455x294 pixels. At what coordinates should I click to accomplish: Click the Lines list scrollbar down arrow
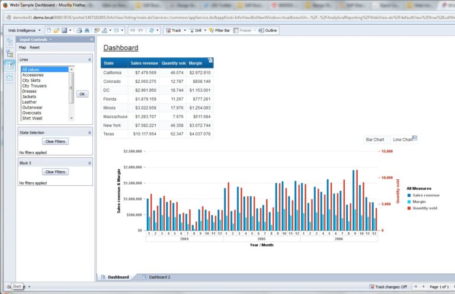71,118
